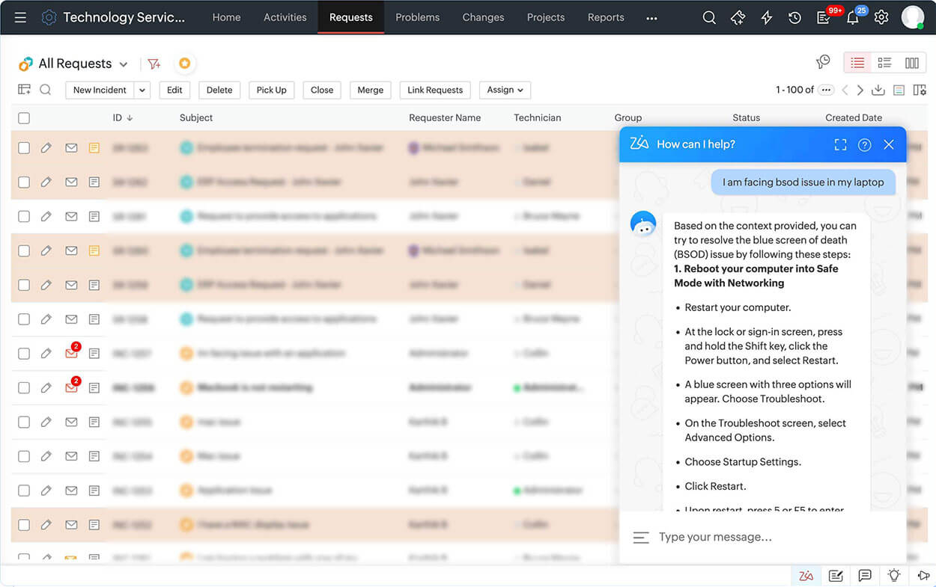Open the help icon in Zia chat header
This screenshot has height=587, width=936.
864,144
